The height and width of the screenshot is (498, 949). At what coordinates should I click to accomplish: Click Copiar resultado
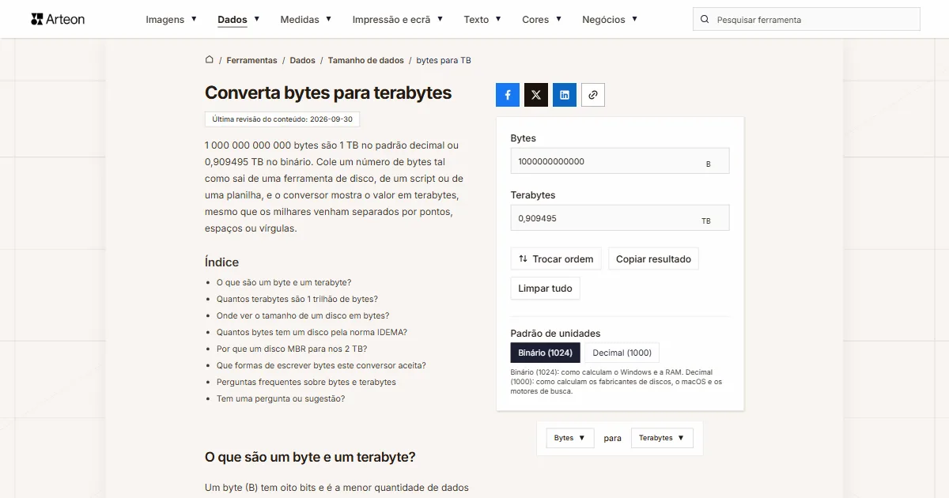click(653, 258)
